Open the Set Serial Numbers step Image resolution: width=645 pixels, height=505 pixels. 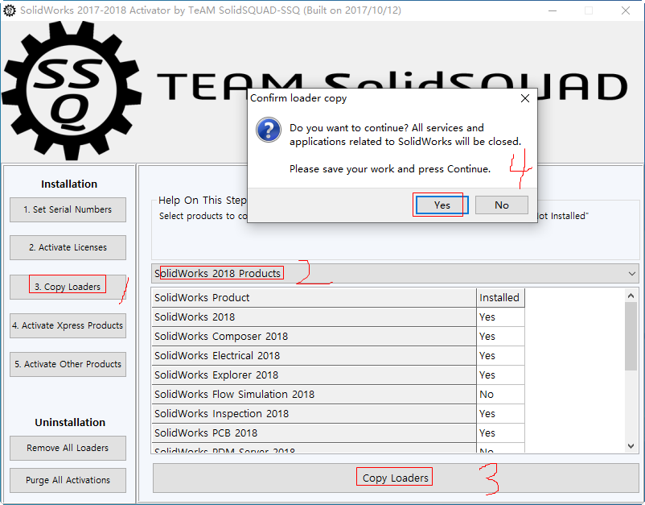click(68, 209)
